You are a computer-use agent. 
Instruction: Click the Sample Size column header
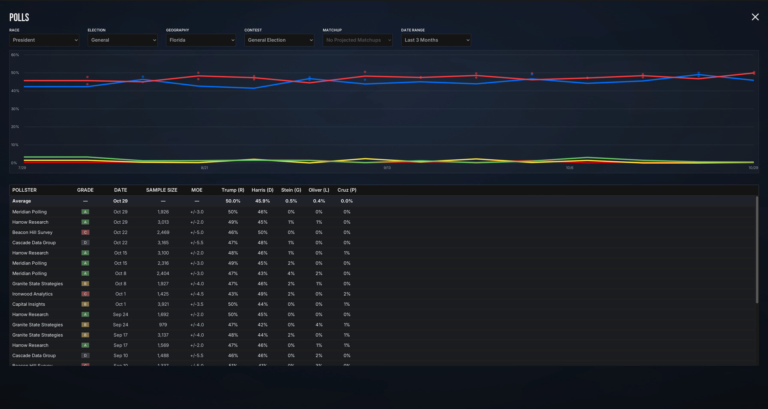click(x=162, y=190)
